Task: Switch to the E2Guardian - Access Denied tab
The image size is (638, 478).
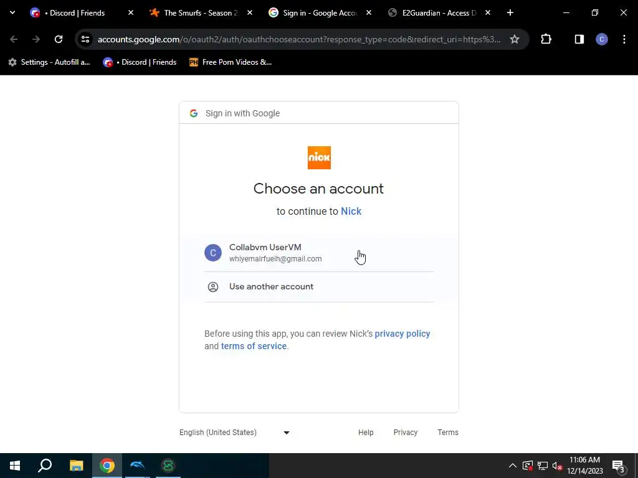Action: click(x=439, y=12)
